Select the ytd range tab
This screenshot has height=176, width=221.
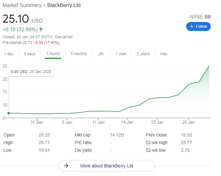pos(101,54)
